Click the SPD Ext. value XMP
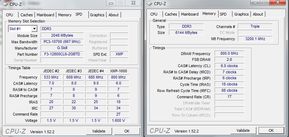This screenshot has width=289, height=137. pos(119,54)
